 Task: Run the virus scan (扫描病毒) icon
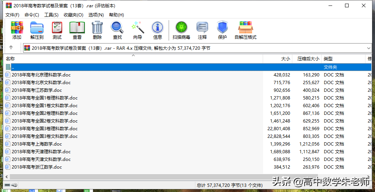click(x=181, y=30)
